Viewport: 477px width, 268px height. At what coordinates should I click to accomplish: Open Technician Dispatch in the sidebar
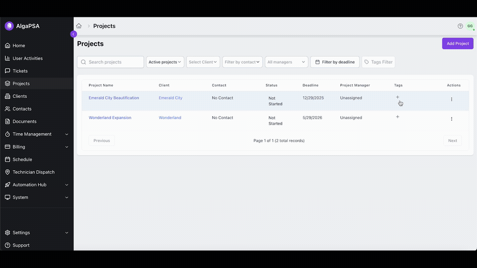click(x=33, y=172)
